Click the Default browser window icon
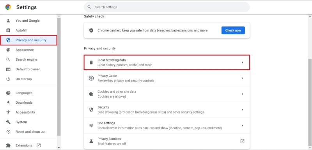This screenshot has height=150, width=312. click(x=8, y=69)
